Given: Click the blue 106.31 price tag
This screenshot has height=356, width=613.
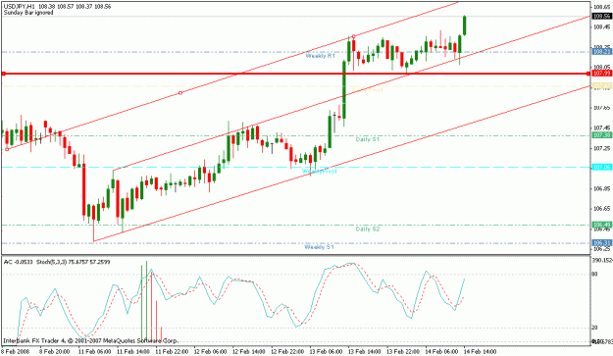Looking at the screenshot, I should (601, 243).
